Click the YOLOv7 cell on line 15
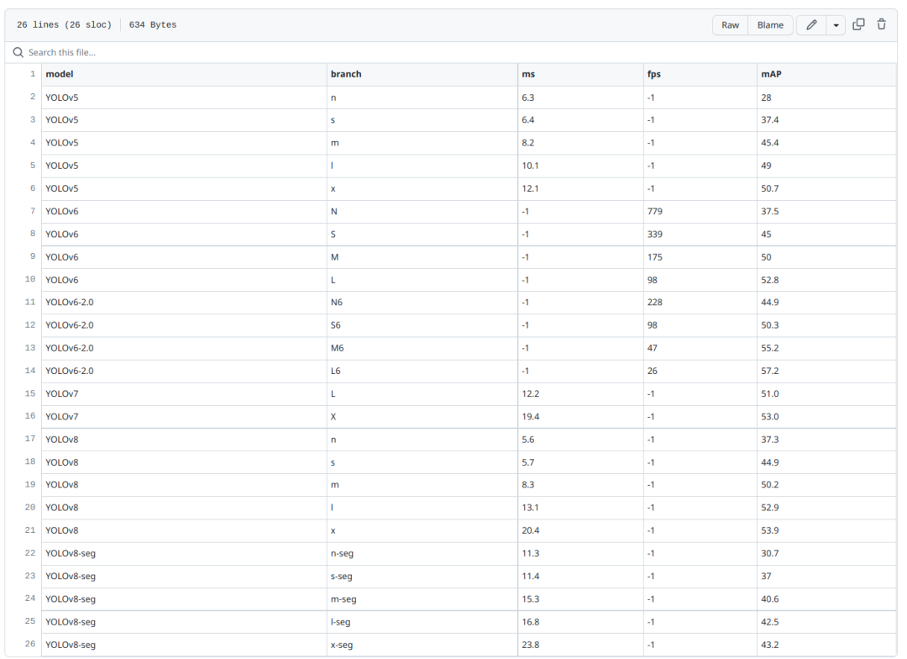Image resolution: width=907 pixels, height=659 pixels. click(x=62, y=393)
